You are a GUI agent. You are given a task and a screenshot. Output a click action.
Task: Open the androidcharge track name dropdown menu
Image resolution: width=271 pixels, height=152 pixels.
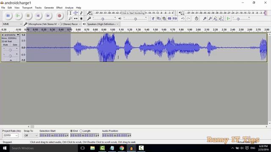[18, 35]
